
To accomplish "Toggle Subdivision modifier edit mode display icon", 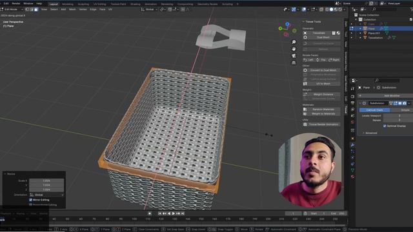I will pyautogui.click(x=396, y=103).
